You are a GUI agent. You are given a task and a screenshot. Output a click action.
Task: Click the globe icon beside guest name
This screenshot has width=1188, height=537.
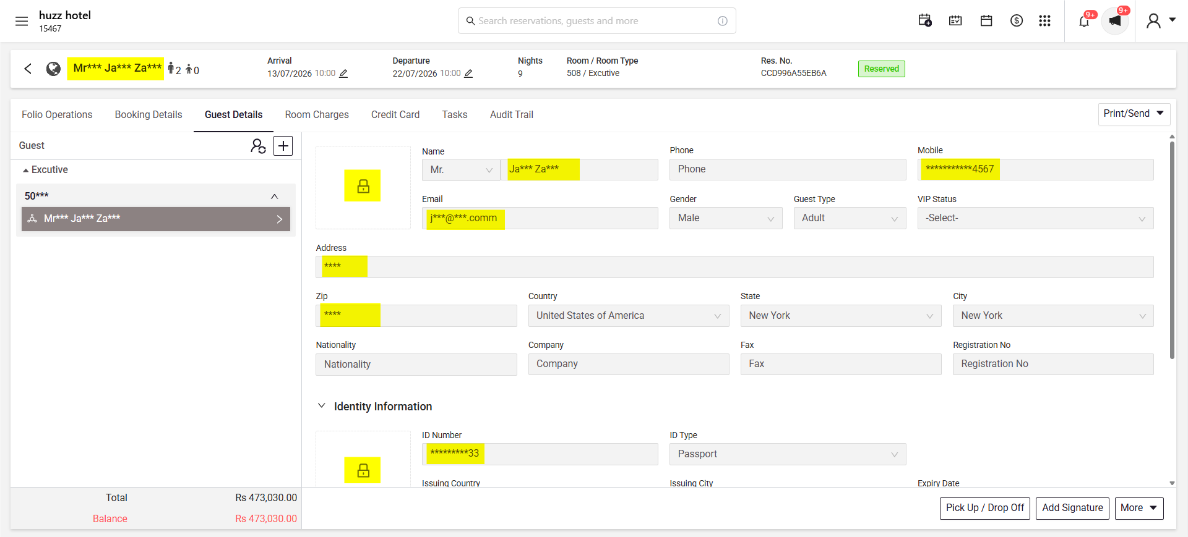(54, 69)
